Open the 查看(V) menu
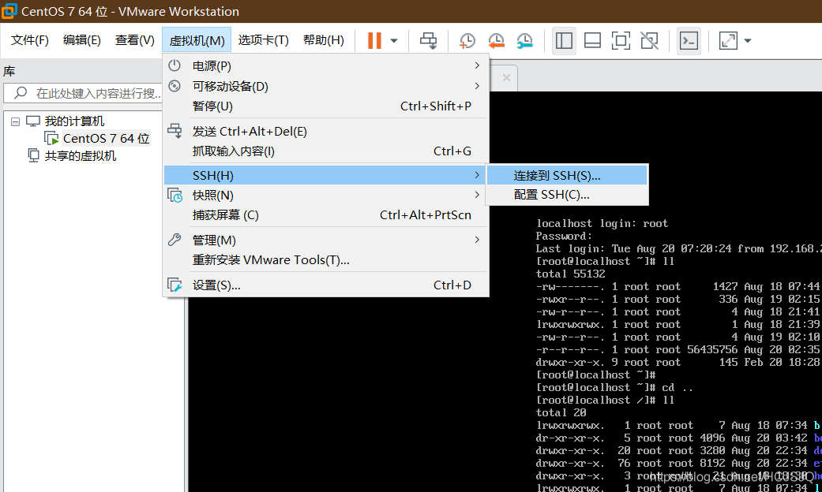 [135, 40]
